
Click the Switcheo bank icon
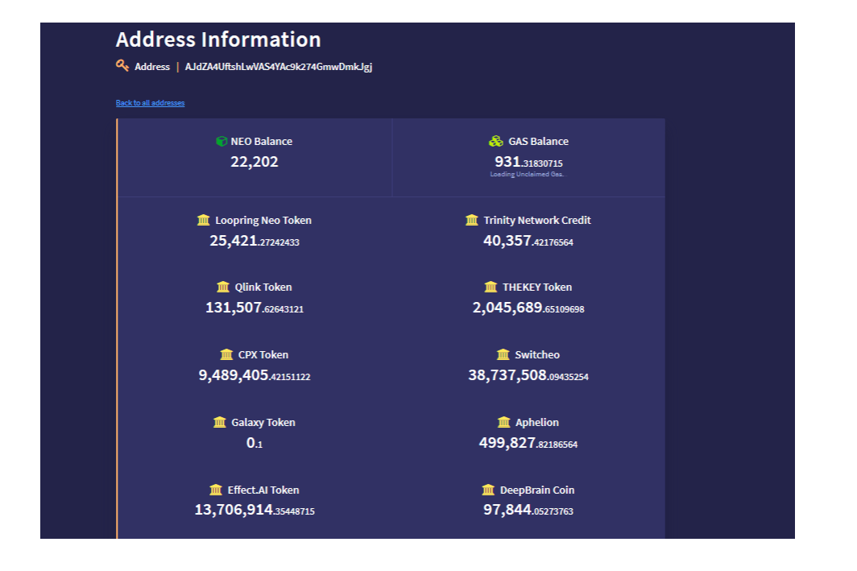(503, 354)
